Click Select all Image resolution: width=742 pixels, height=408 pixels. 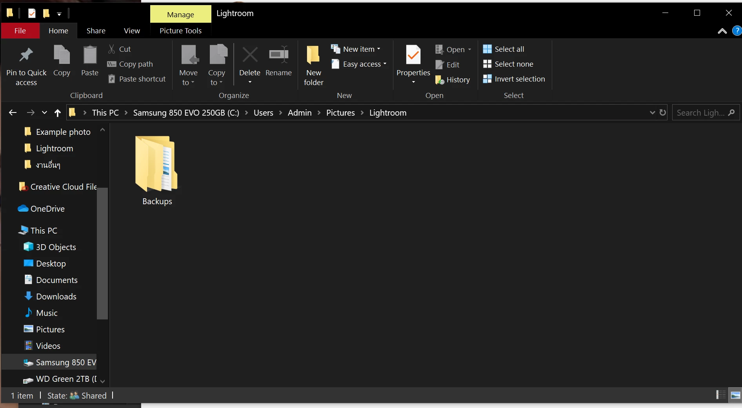pos(504,49)
